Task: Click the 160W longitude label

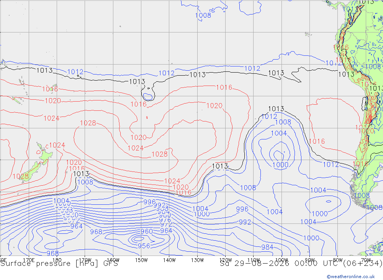Action: tap(113, 260)
